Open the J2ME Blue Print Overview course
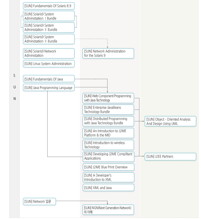This screenshot has width=201, height=219. [108, 167]
